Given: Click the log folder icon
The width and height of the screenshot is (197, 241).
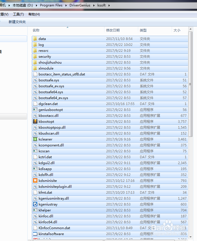Looking at the screenshot, I should (x=35, y=44).
